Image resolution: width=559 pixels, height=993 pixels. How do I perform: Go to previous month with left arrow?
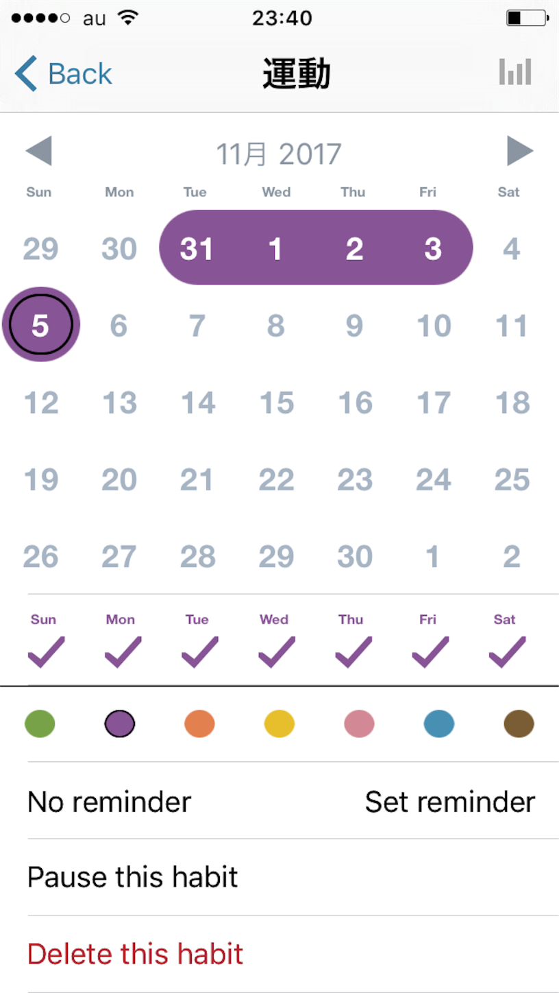click(x=38, y=151)
